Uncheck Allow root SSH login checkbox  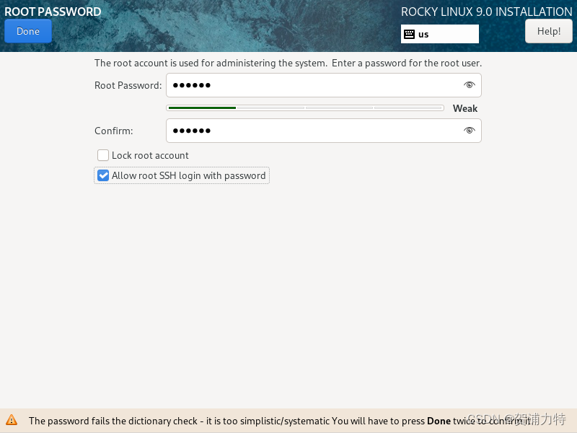coord(103,175)
